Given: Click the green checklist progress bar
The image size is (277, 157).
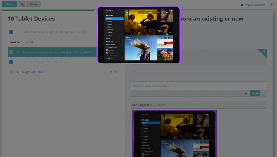Looking at the screenshot, I should pos(48,10).
